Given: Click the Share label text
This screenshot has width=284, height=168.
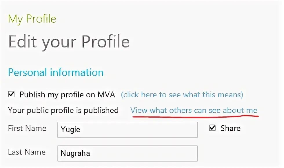Looking at the screenshot, I should (230, 128).
